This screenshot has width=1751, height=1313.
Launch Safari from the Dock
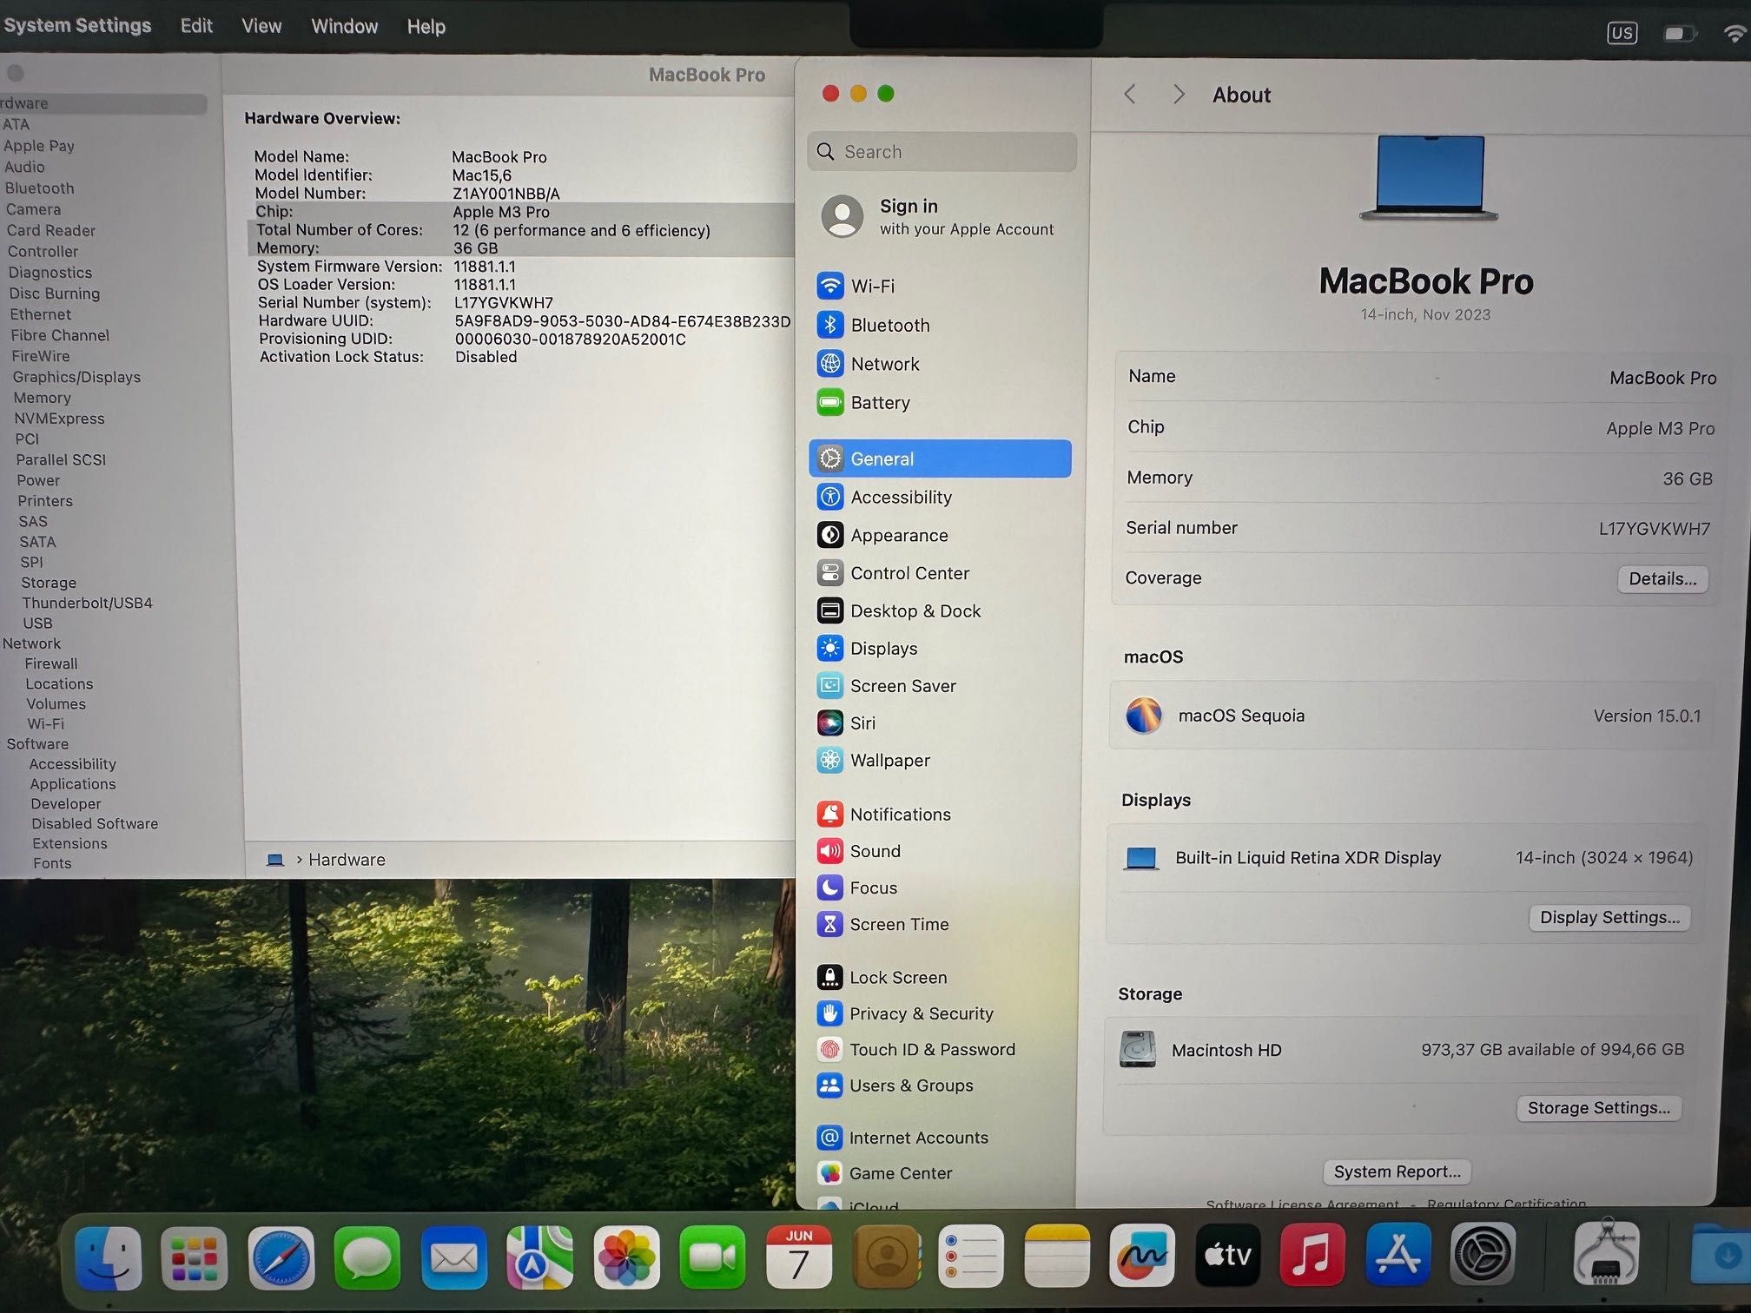[281, 1257]
